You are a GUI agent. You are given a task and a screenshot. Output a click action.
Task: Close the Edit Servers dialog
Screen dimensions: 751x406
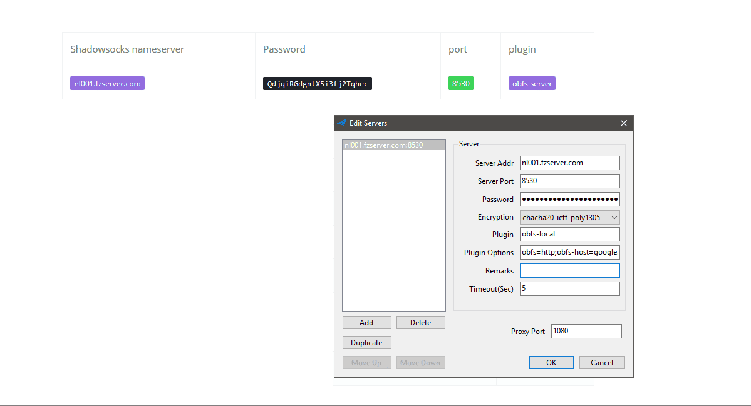[x=623, y=123]
